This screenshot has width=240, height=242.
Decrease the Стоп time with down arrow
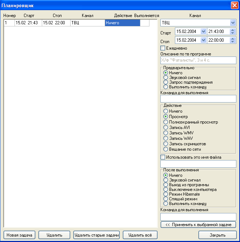tap(233, 42)
